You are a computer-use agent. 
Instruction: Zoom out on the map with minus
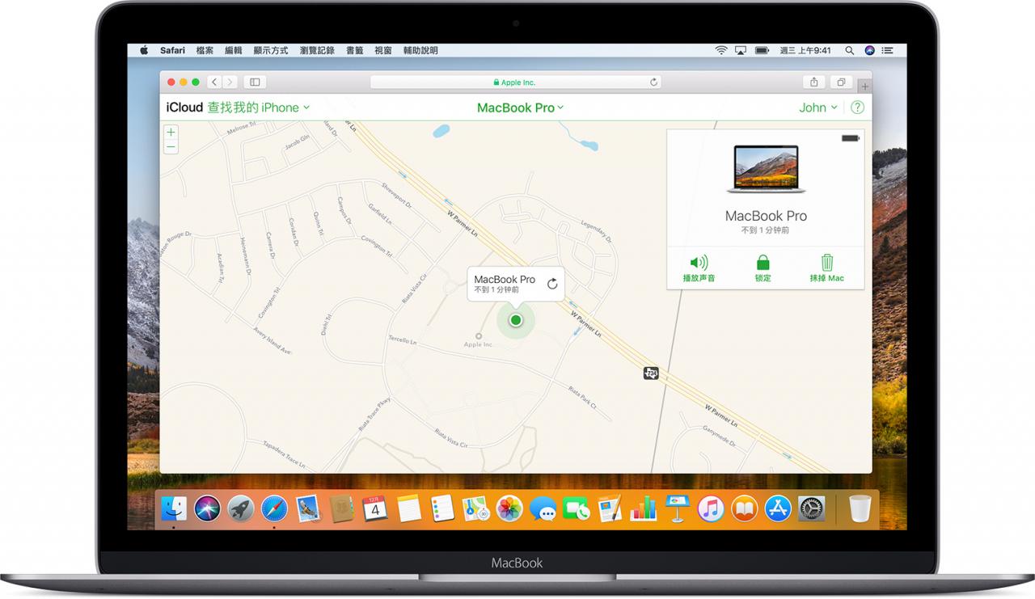pos(171,146)
